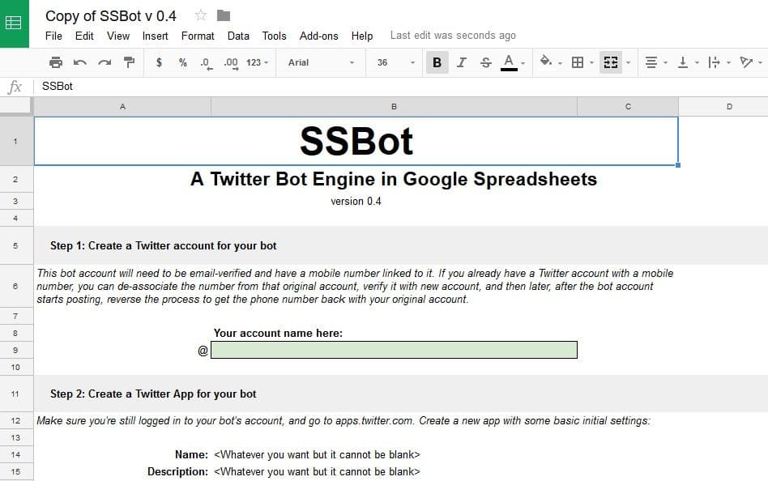768x481 pixels.
Task: Select column A header
Action: click(122, 106)
